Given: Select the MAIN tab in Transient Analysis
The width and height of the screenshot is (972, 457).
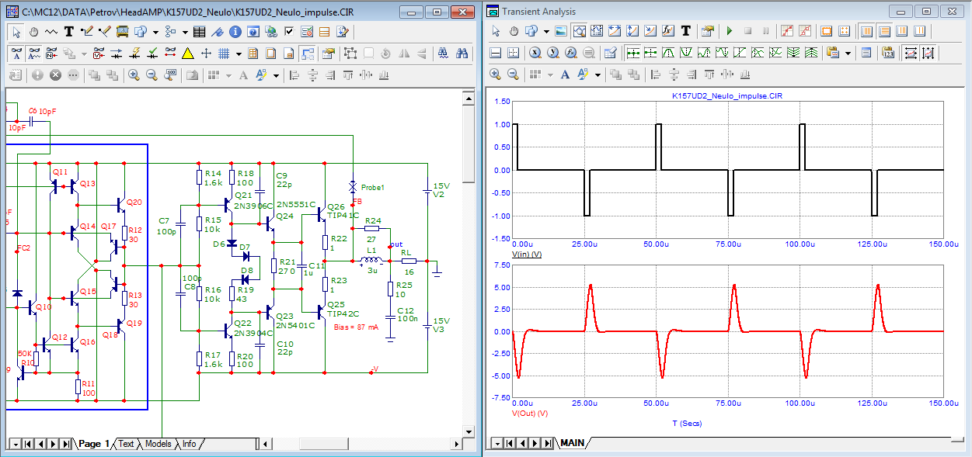Looking at the screenshot, I should [573, 443].
